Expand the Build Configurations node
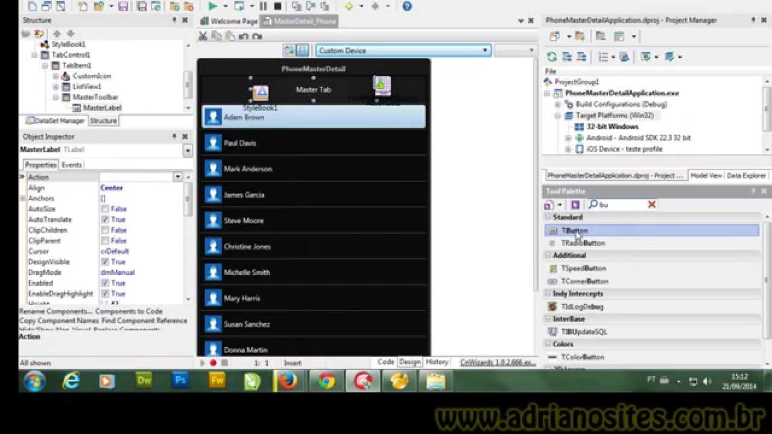The width and height of the screenshot is (772, 434). [x=557, y=104]
